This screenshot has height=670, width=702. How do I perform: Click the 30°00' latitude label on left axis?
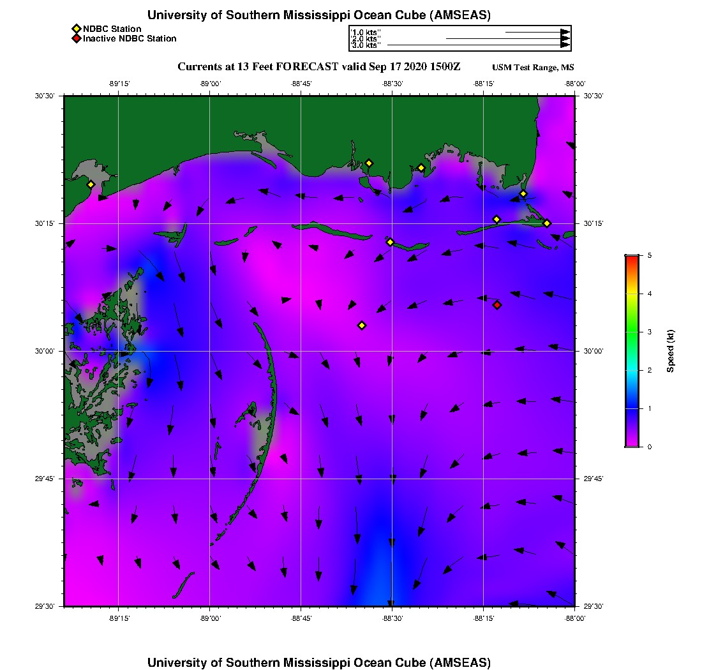[x=46, y=351]
